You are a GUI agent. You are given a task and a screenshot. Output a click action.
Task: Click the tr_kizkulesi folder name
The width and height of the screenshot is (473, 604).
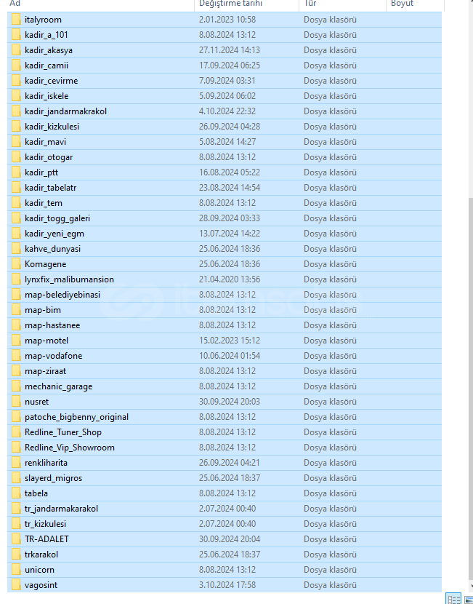click(45, 524)
